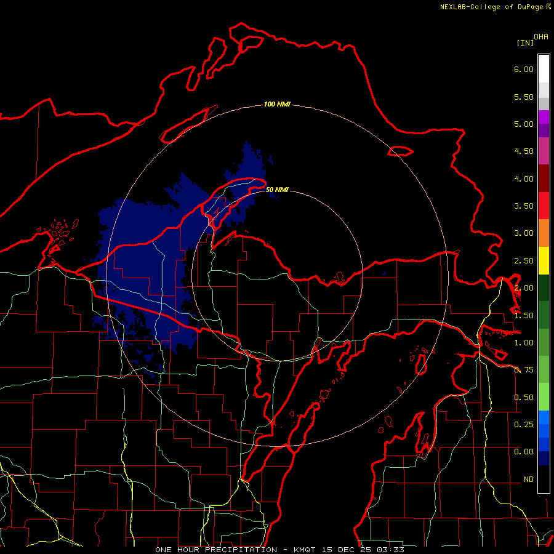Click the 5.00 legend value
The width and height of the screenshot is (554, 554).
point(524,124)
